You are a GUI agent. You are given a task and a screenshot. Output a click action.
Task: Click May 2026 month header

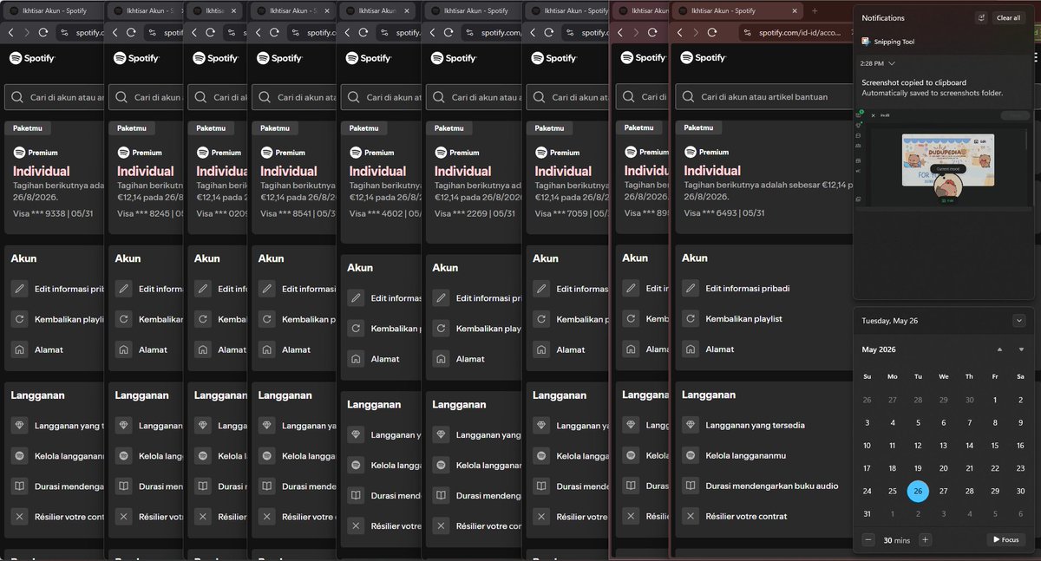[879, 349]
